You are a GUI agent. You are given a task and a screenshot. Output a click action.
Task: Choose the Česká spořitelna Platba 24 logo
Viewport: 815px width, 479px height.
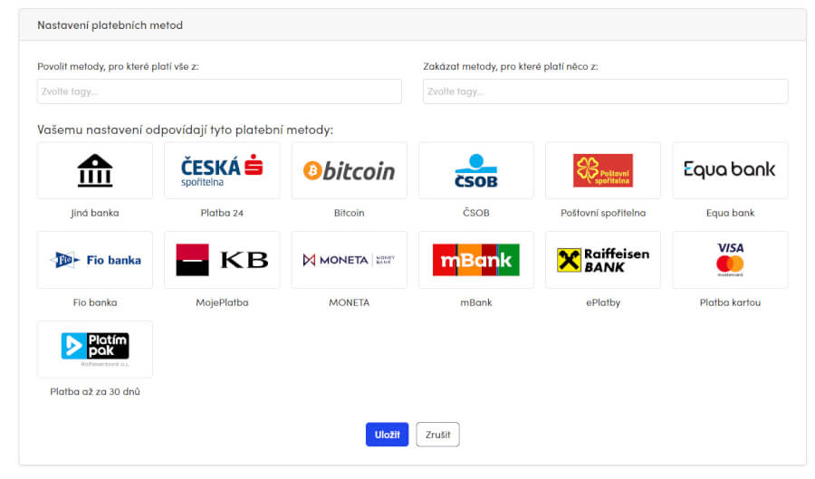pos(222,170)
